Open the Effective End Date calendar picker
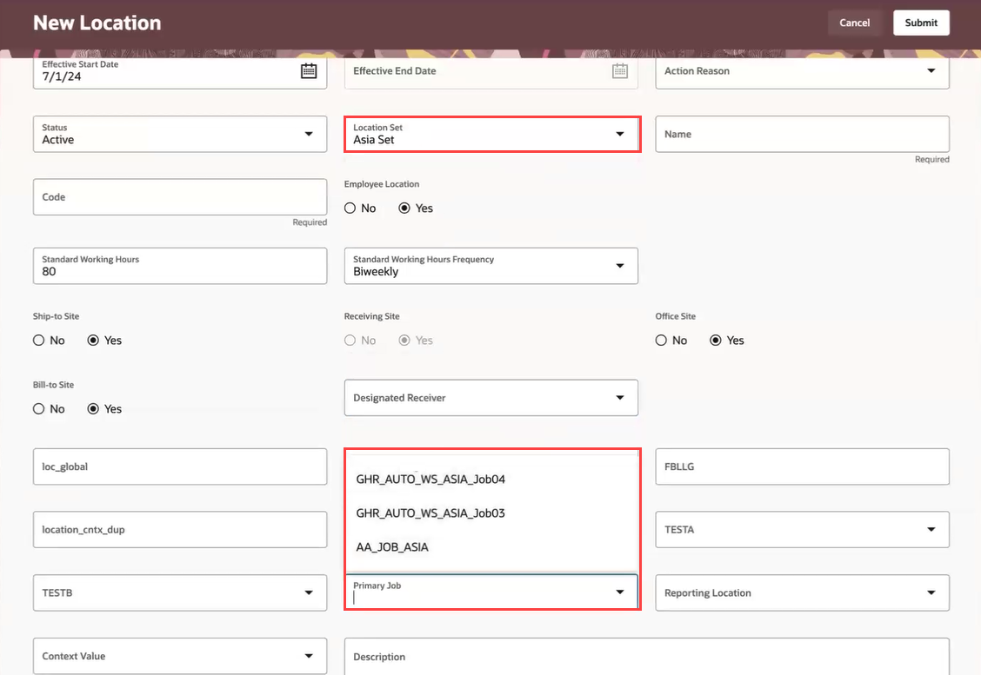 tap(619, 71)
